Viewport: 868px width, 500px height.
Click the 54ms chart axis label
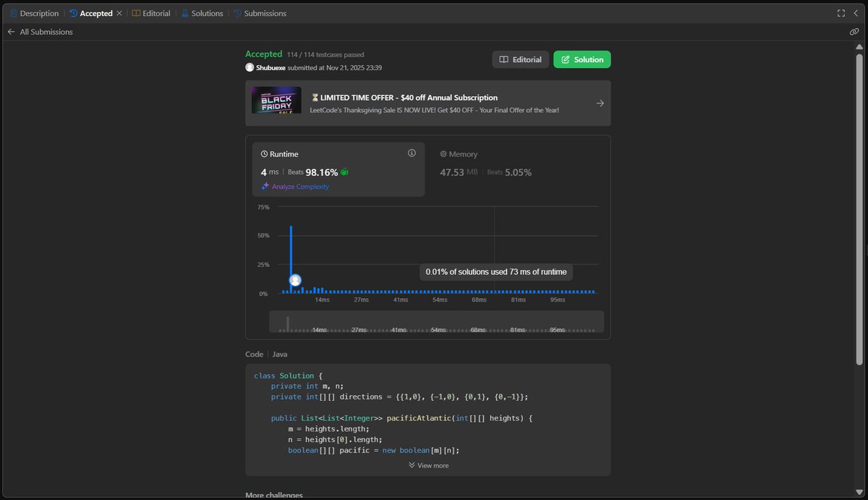[439, 300]
